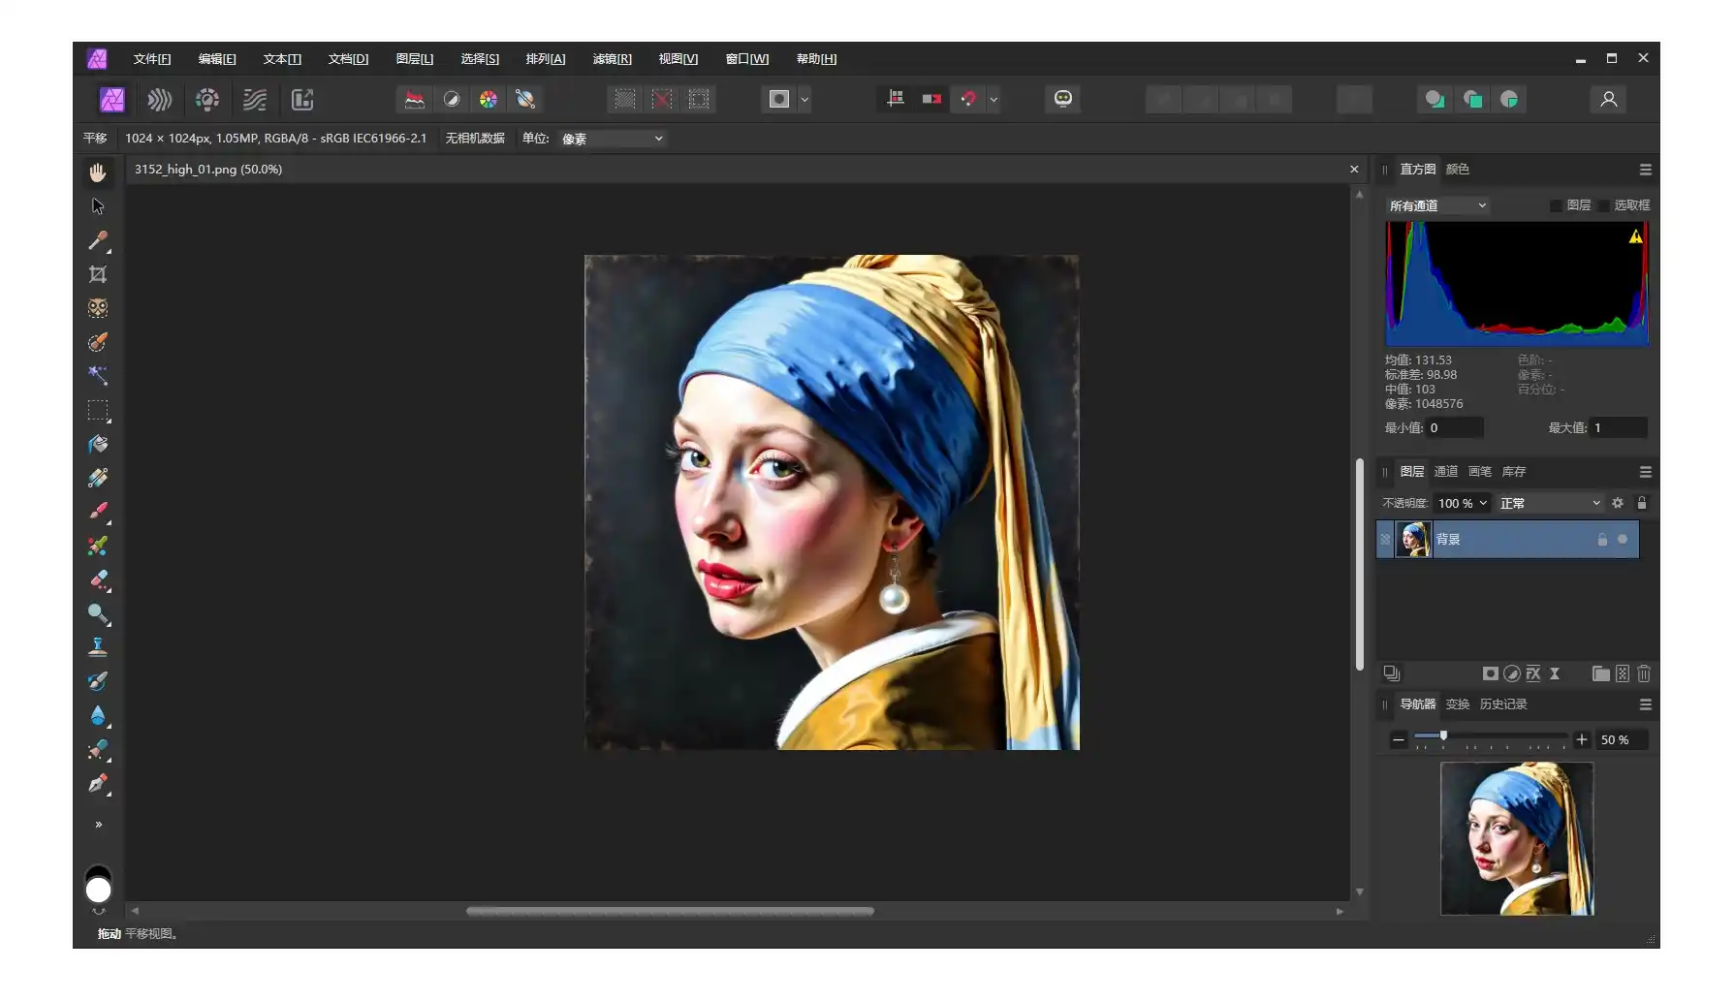
Task: Apply Auto Contrast from toolbar
Action: point(452,99)
